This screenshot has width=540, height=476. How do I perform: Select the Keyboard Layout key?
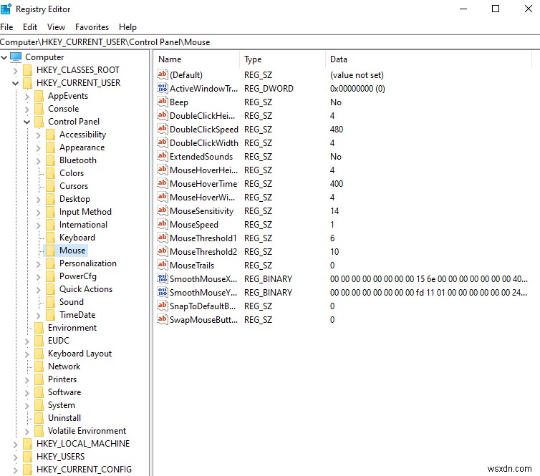click(80, 354)
